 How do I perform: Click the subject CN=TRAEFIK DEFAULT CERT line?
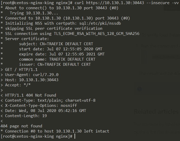click(56, 44)
